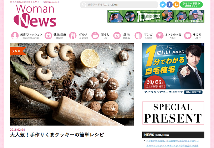Click the search magnifier icon
Image resolution: width=214 pixels, height=148 pixels.
click(84, 5)
